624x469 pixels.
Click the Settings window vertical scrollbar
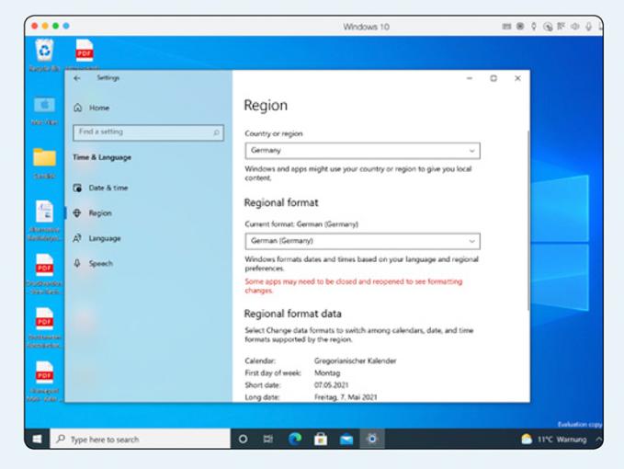point(528,220)
